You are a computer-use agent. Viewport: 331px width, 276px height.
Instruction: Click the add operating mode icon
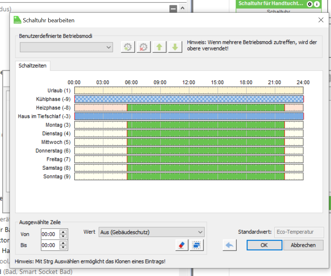click(128, 47)
